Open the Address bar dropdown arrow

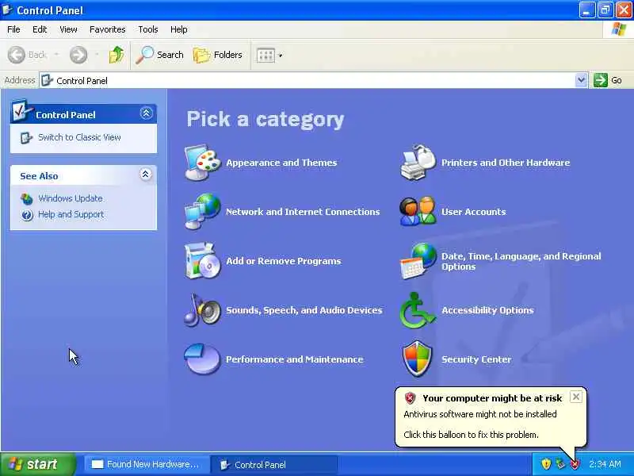581,80
